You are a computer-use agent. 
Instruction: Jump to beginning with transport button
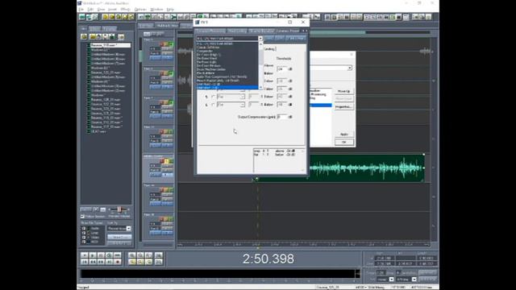[x=84, y=262]
